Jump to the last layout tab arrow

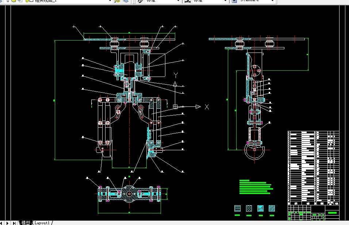(x=14, y=223)
